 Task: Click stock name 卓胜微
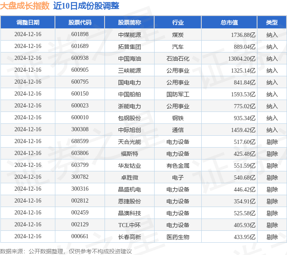pyautogui.click(x=130, y=178)
